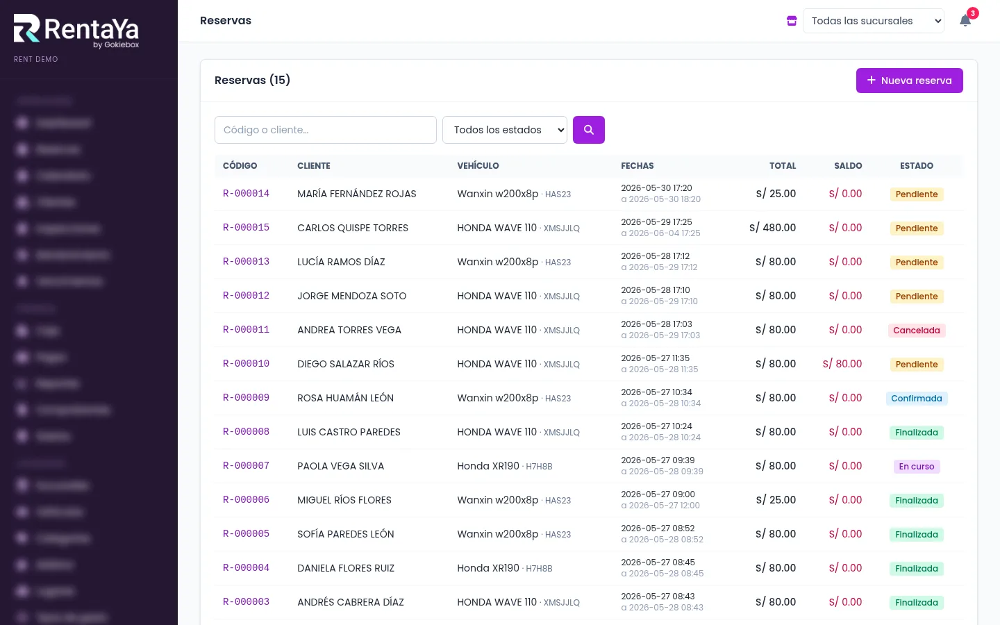This screenshot has height=625, width=1000.
Task: Select client LUIS CASTRO PAREDES
Action: pos(349,432)
